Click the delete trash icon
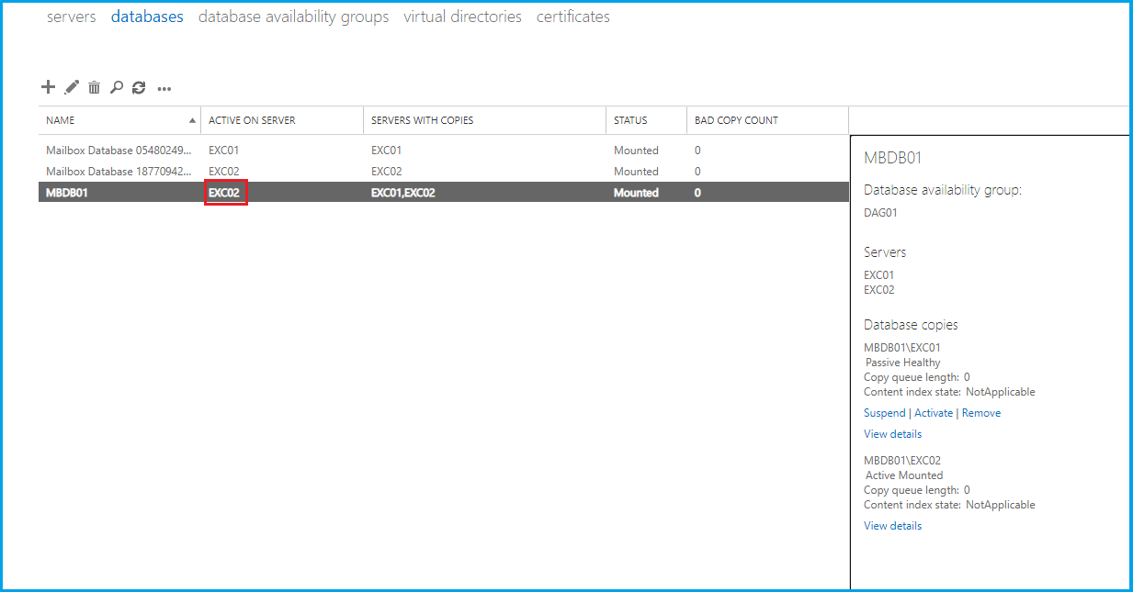 94,87
